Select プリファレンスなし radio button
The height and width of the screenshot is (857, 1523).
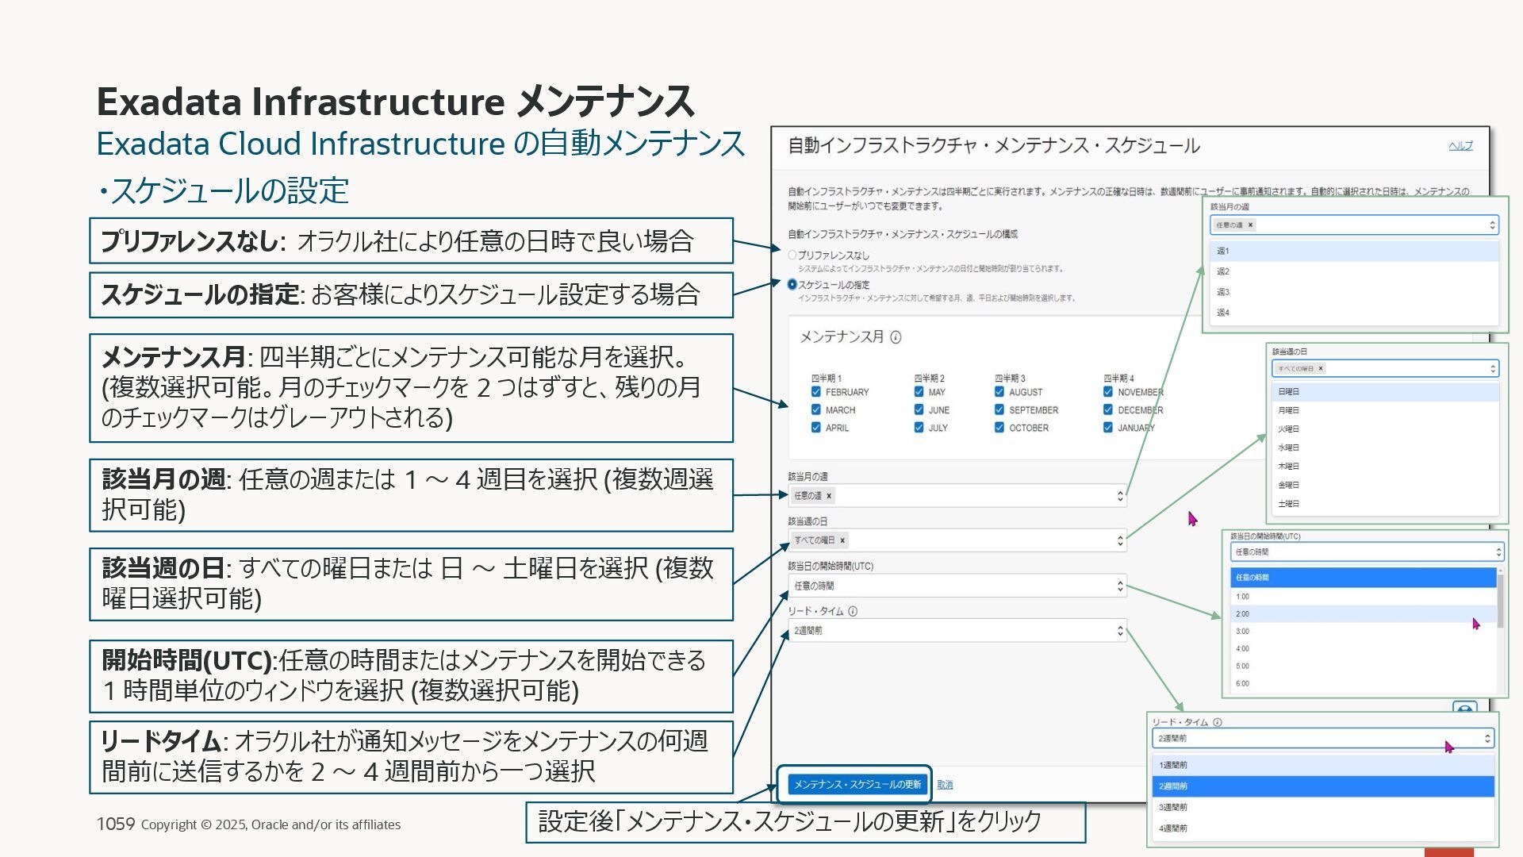(x=792, y=255)
